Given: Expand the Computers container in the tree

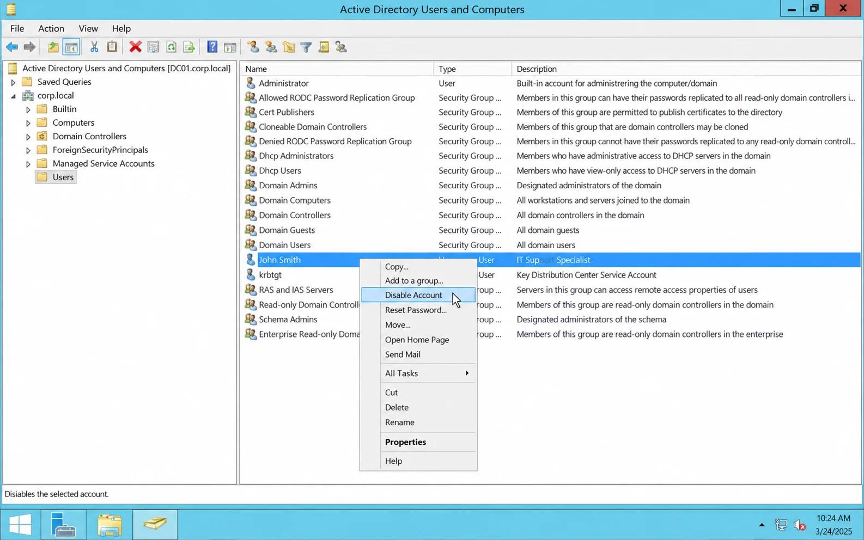Looking at the screenshot, I should tap(28, 123).
